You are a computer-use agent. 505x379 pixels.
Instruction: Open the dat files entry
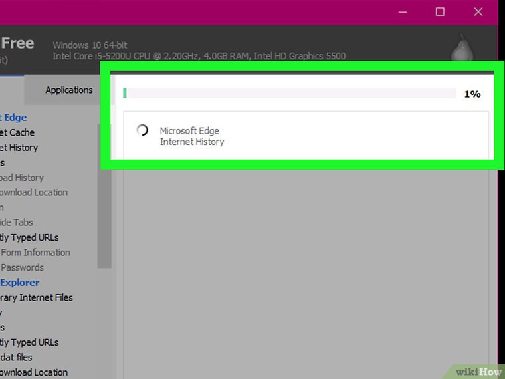coord(16,358)
